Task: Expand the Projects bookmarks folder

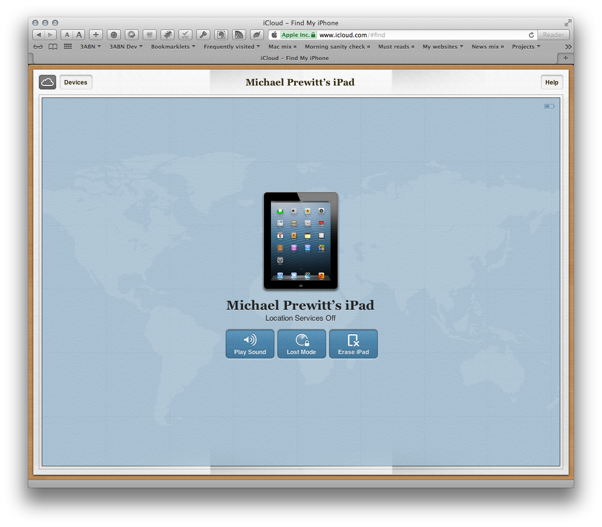Action: coord(526,47)
